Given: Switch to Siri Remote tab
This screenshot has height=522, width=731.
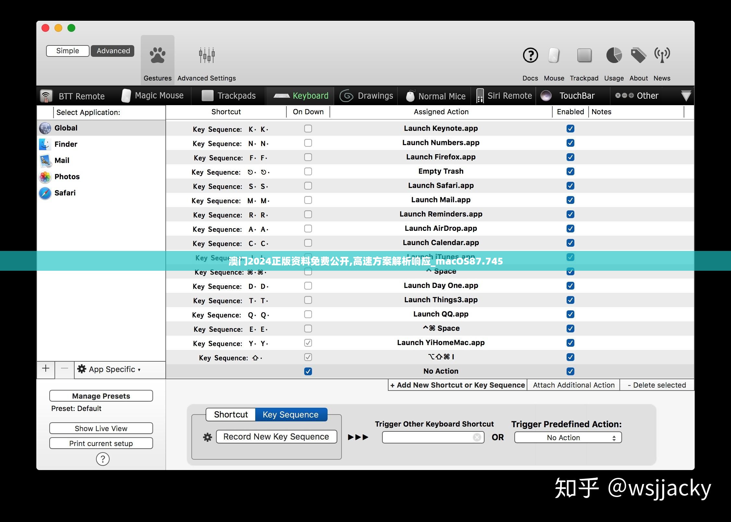Looking at the screenshot, I should 504,96.
